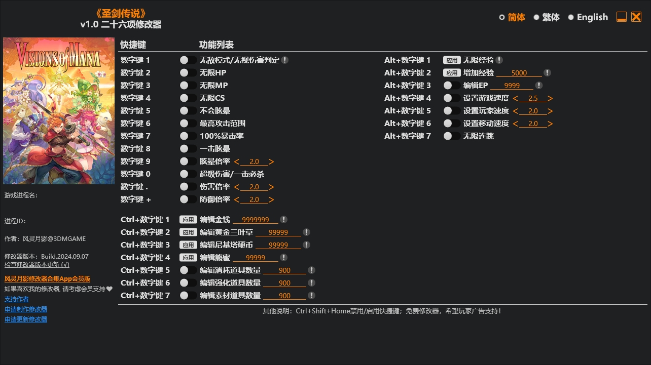Click info icon beside 编辑熊蜜 value
This screenshot has height=365, width=651.
[284, 258]
